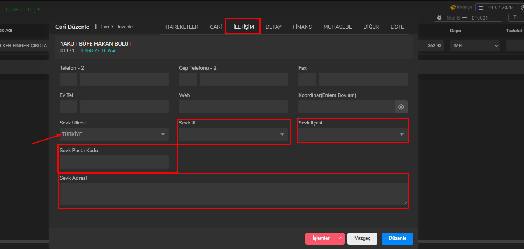Click the e-İrsaliye logo
Image resolution: width=524 pixels, height=249 pixels.
pos(461,7)
